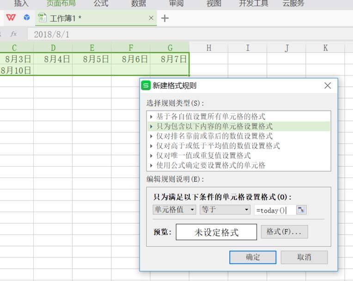Click the WPS red W logo icon
The image size is (353, 281).
click(11, 18)
